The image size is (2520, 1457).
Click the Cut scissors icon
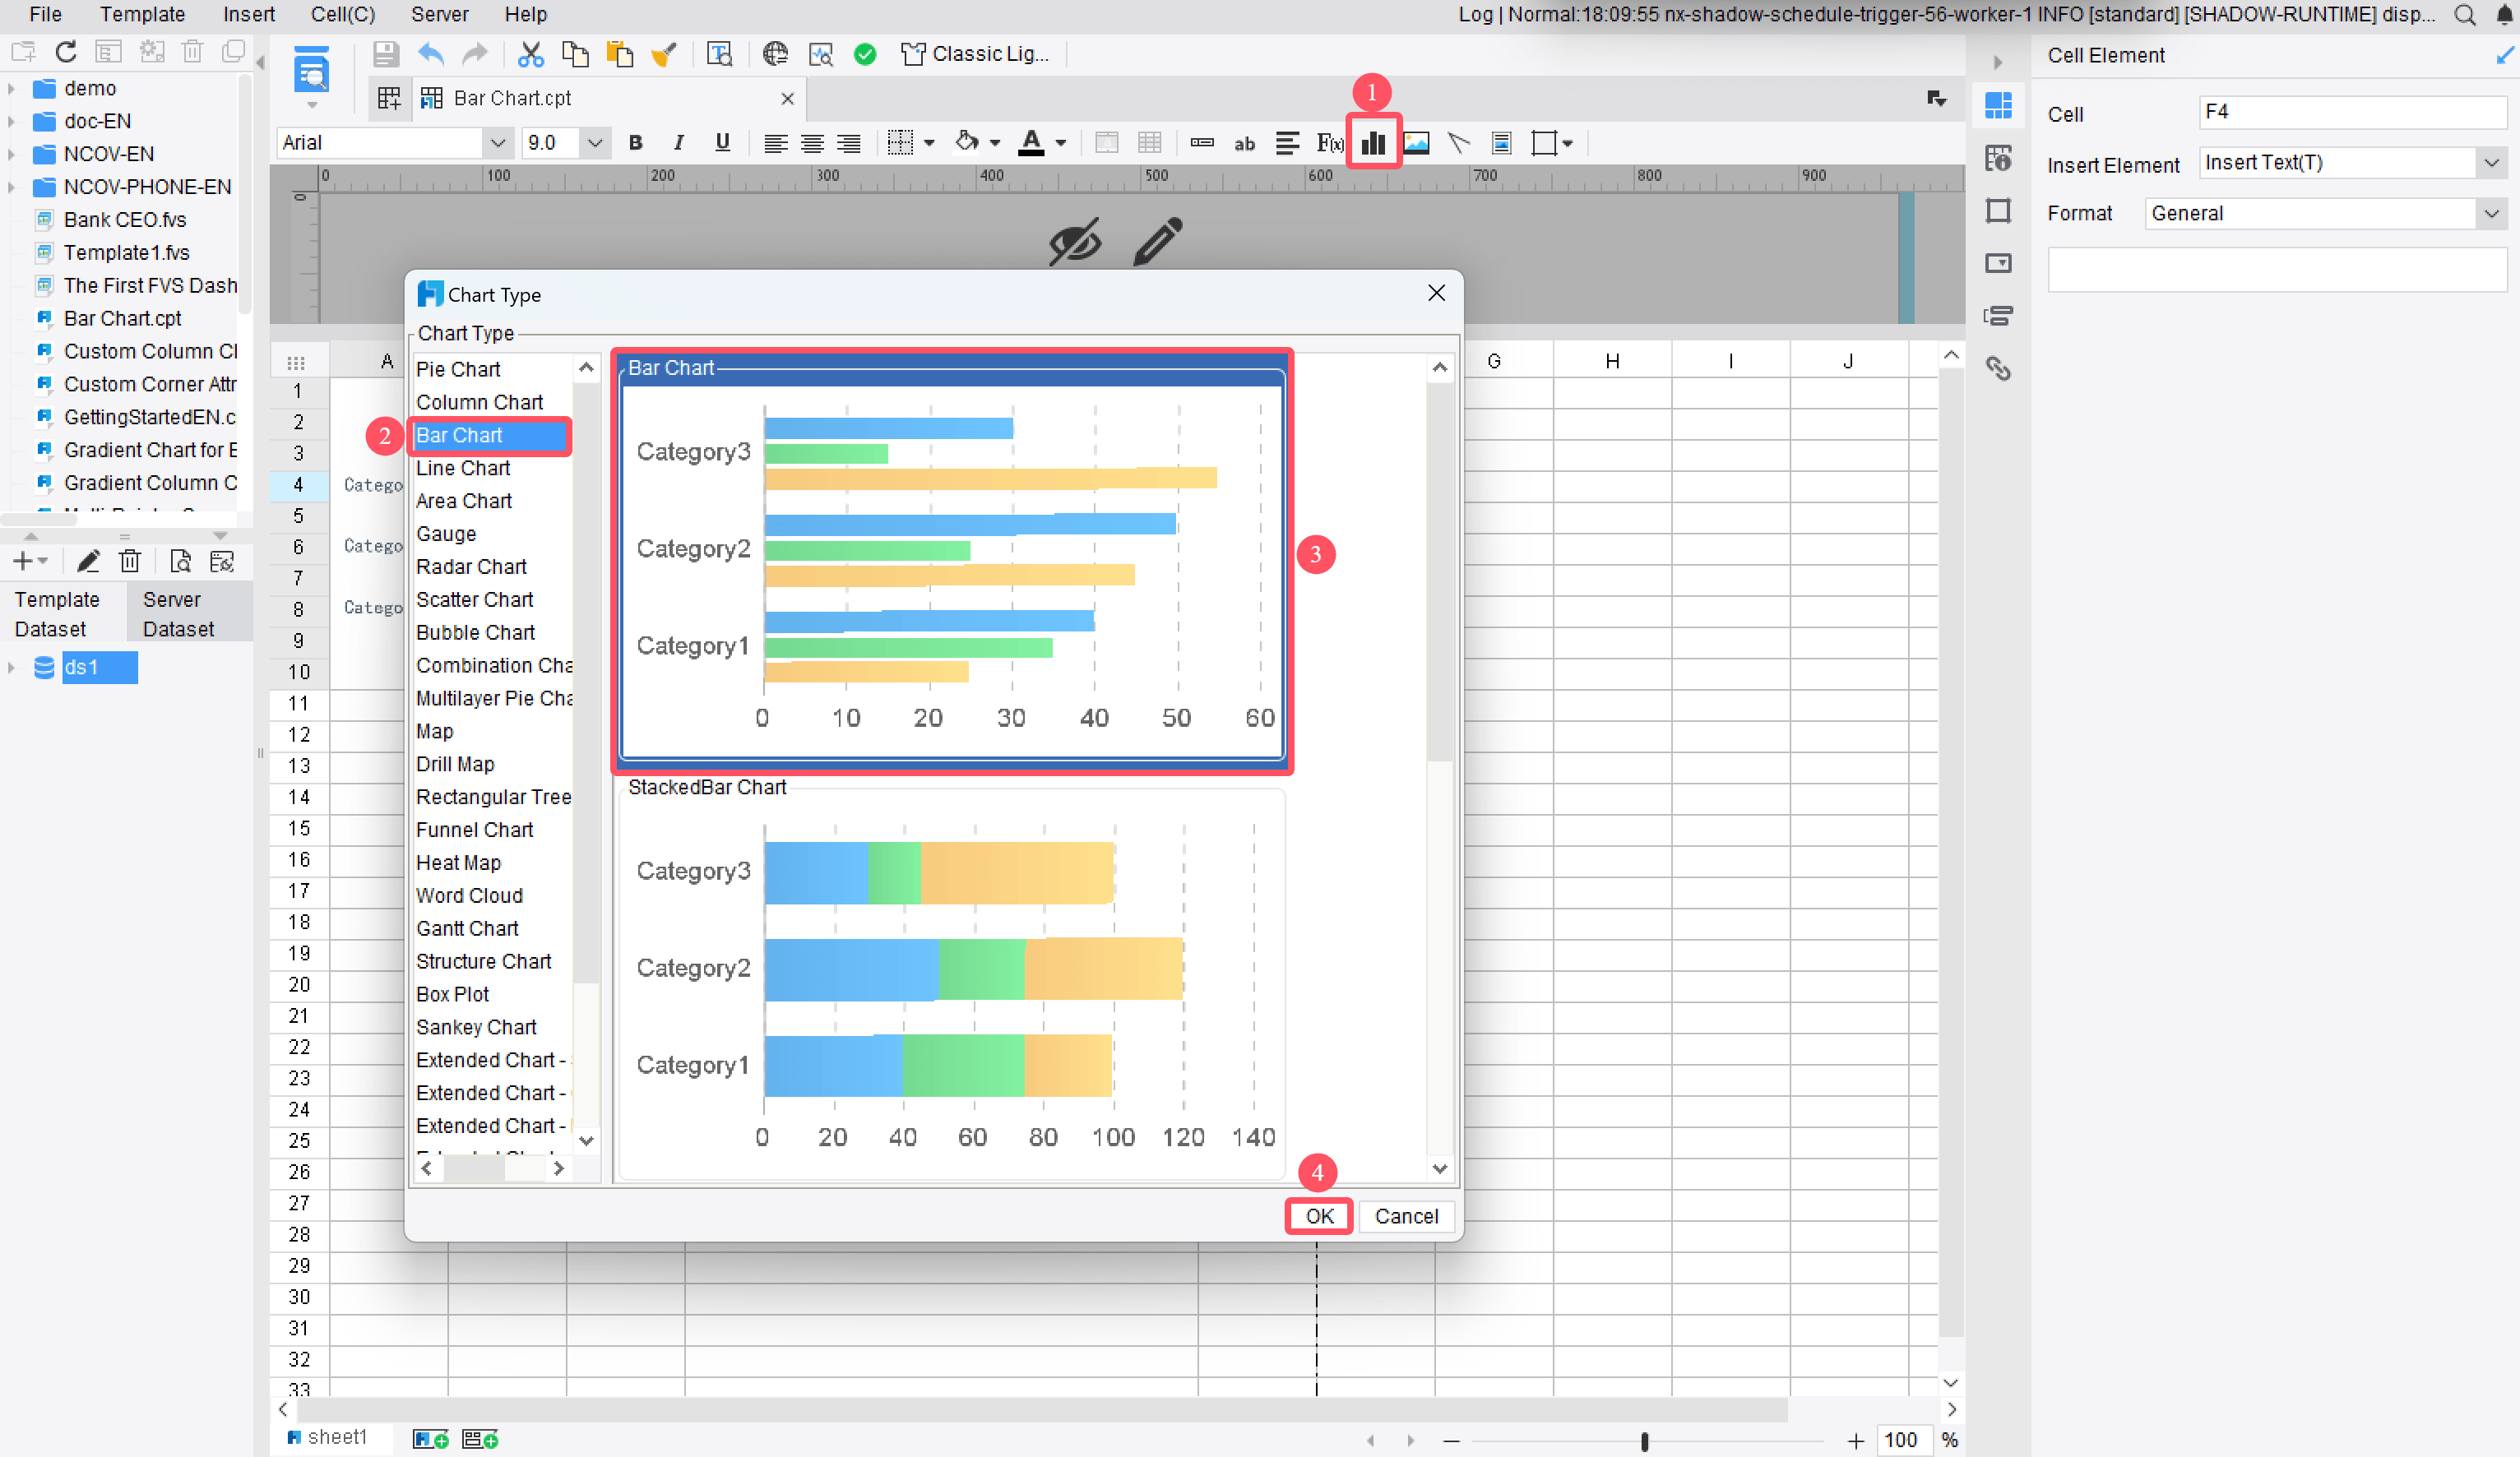click(x=530, y=54)
